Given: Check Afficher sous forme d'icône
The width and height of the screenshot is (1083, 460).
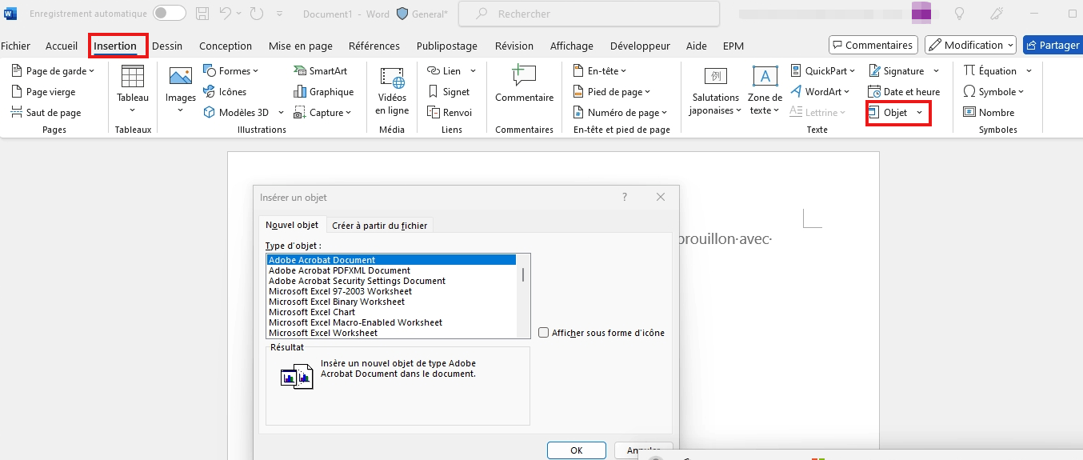Looking at the screenshot, I should coord(544,333).
